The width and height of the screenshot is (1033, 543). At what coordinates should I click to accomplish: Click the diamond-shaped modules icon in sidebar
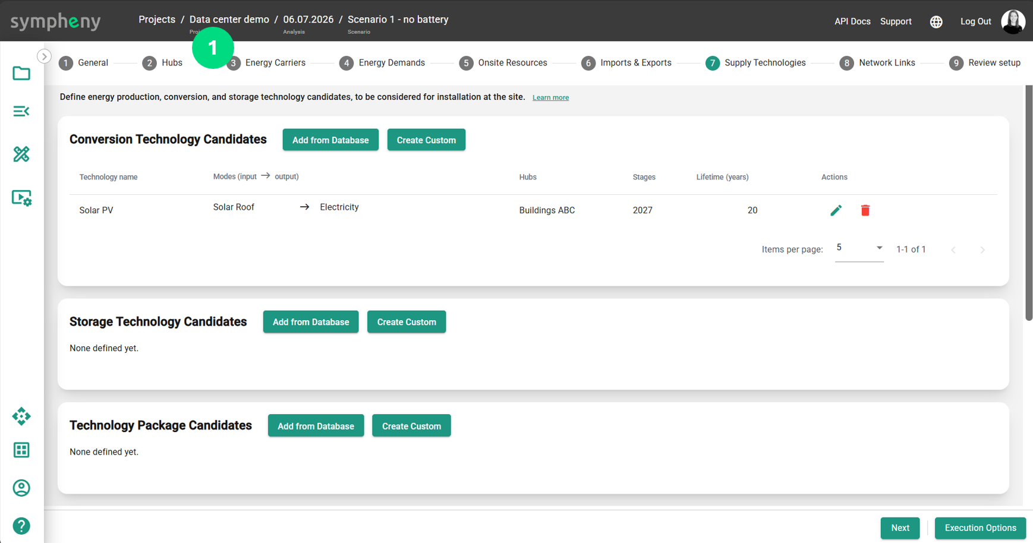click(x=21, y=416)
